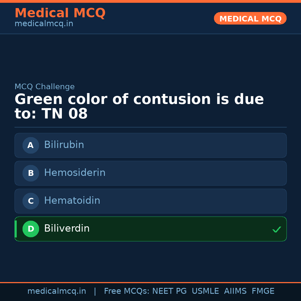Open the Medical MCQ header title
Viewport: 301px width, 301px height.
click(60, 13)
